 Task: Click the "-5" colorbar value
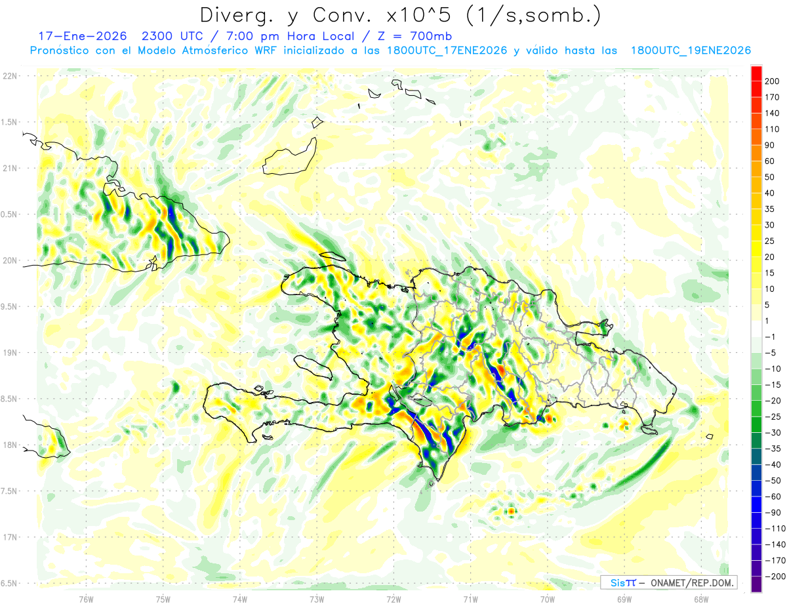click(771, 353)
